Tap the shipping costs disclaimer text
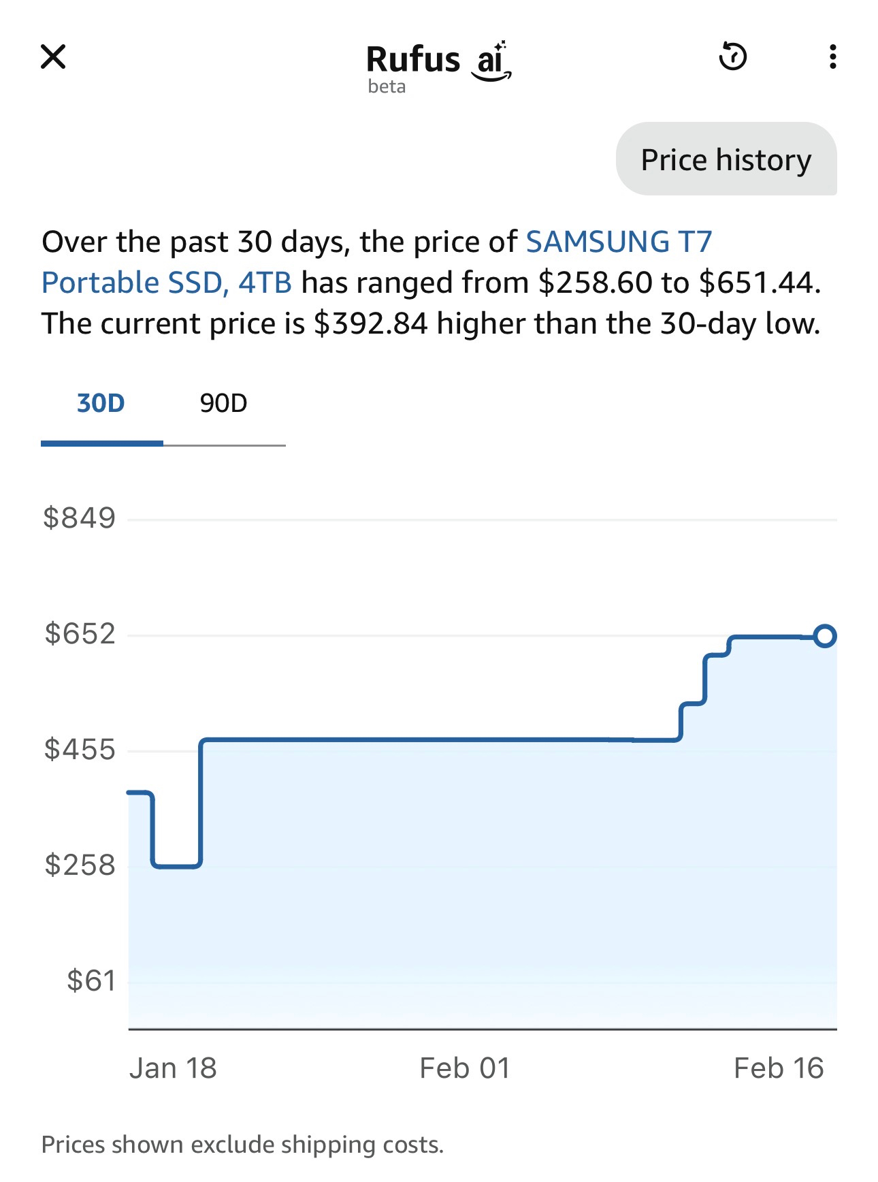Viewport: 878px width, 1182px height. [242, 1145]
